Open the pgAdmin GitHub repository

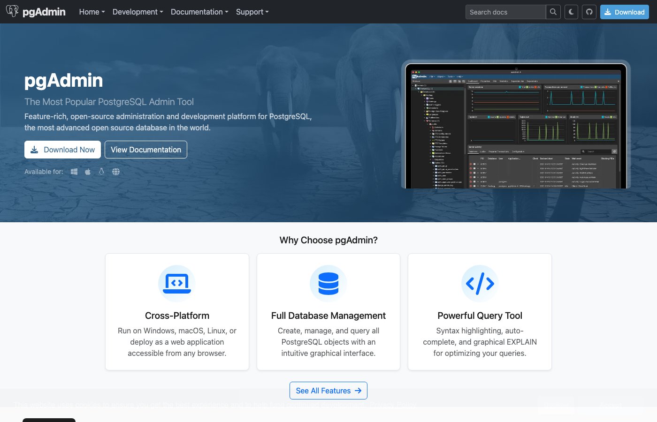coord(589,12)
